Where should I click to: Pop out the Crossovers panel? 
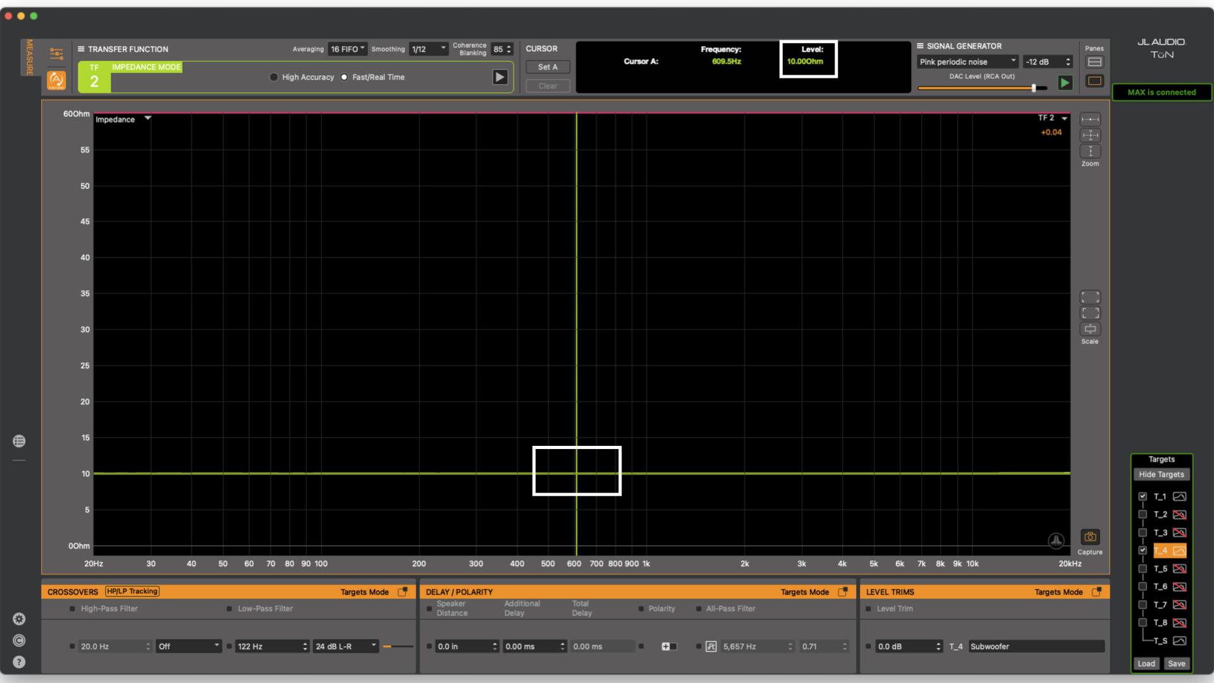pyautogui.click(x=402, y=592)
